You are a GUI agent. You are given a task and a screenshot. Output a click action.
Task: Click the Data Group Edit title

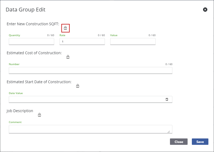26,10
